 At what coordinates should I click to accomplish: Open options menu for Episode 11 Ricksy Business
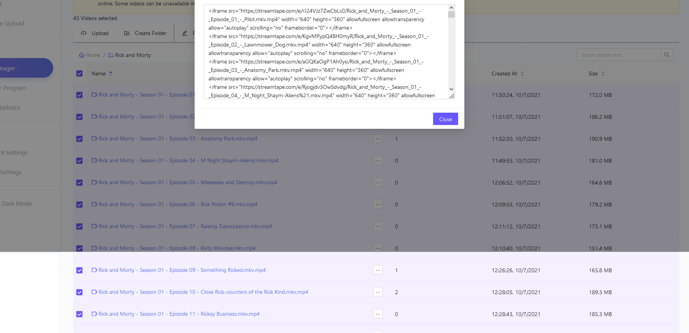click(378, 314)
